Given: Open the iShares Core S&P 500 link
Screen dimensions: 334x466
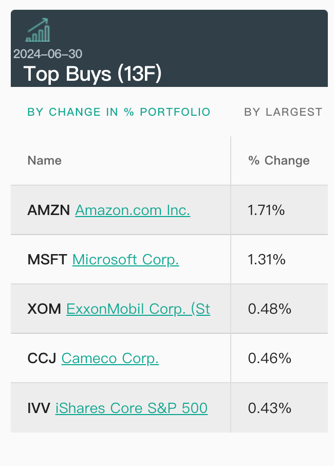Looking at the screenshot, I should pyautogui.click(x=132, y=408).
